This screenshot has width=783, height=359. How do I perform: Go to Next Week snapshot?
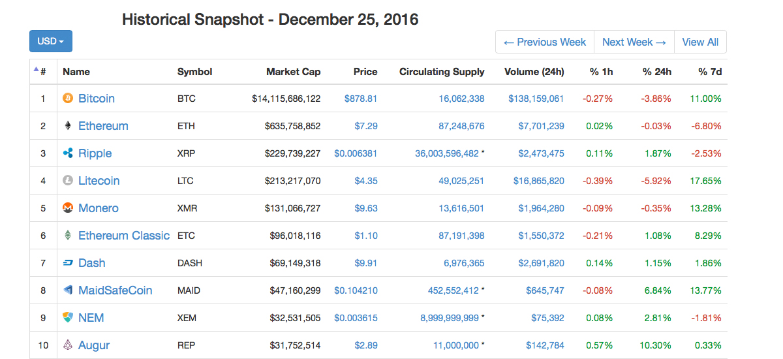click(x=634, y=42)
